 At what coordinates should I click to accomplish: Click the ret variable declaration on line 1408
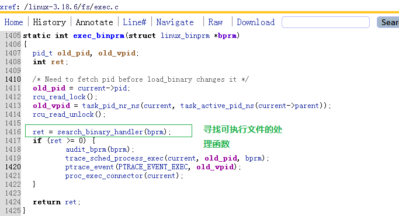[x=57, y=62]
